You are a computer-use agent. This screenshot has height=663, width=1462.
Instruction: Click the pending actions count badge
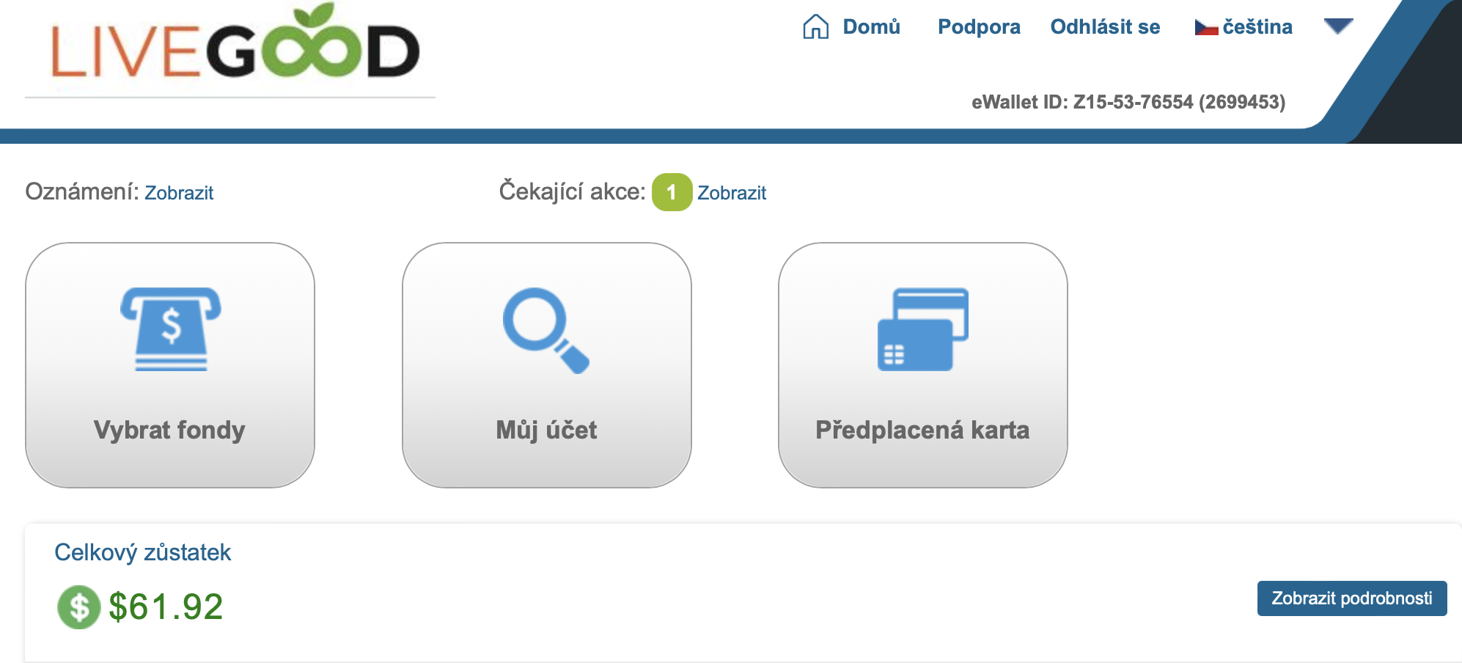coord(672,192)
